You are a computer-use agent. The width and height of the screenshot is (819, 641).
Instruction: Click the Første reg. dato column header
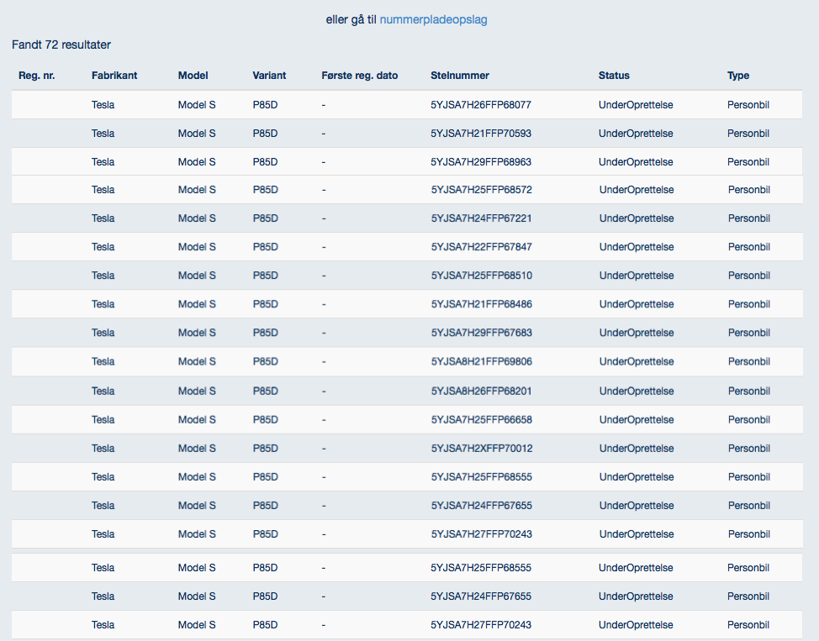(x=359, y=76)
